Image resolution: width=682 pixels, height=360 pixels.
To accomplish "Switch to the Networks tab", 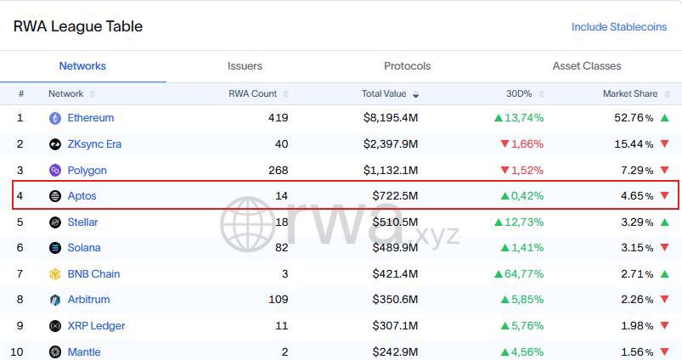I will [82, 66].
